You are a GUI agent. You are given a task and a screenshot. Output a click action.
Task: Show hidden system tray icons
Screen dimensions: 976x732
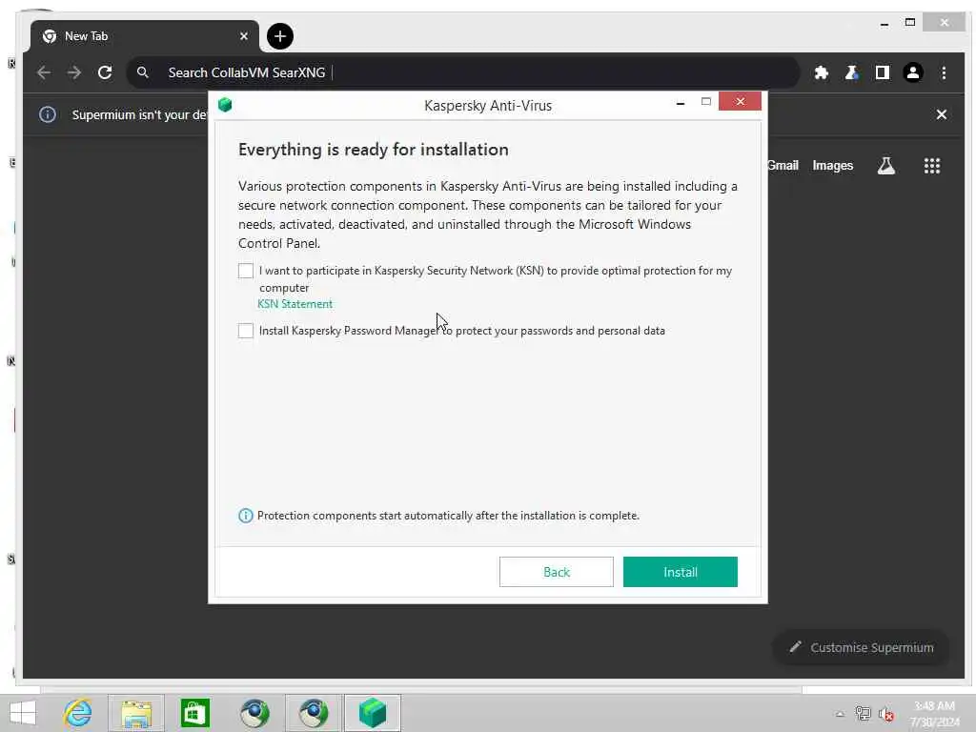[840, 714]
